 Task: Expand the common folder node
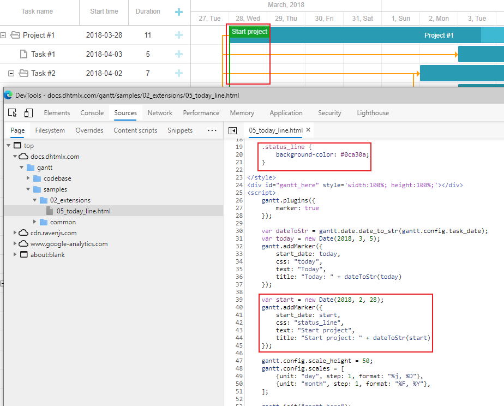point(35,222)
